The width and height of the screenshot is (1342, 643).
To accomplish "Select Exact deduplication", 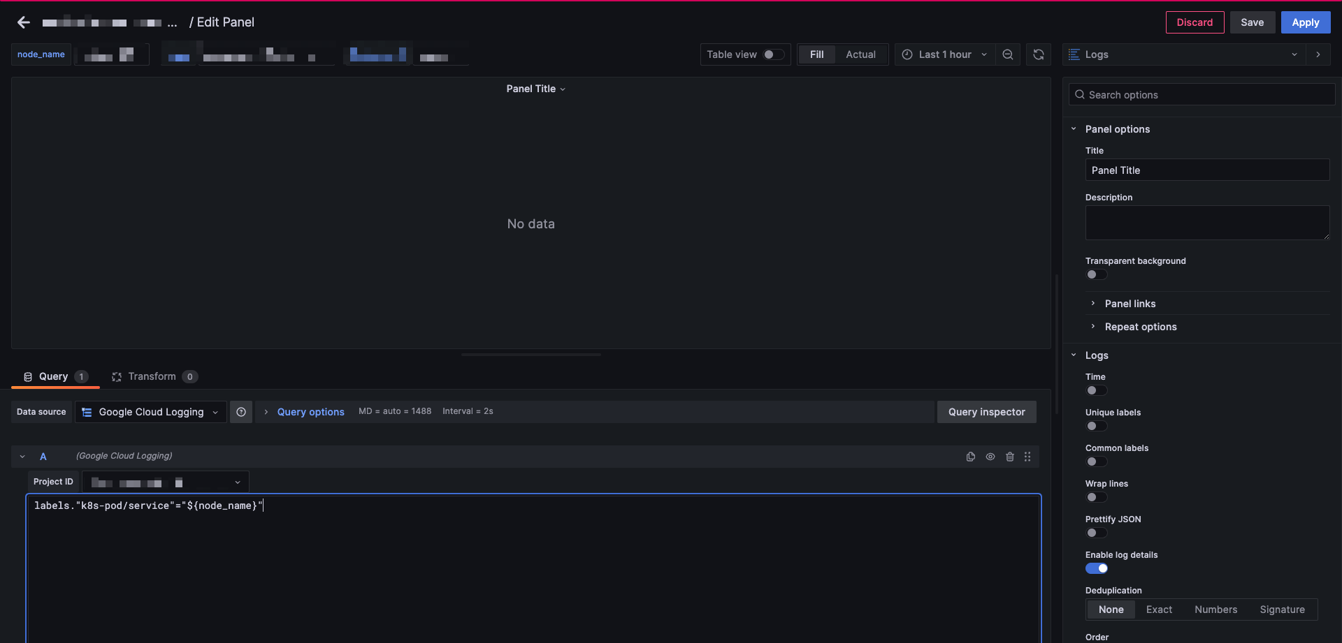I will [1159, 609].
